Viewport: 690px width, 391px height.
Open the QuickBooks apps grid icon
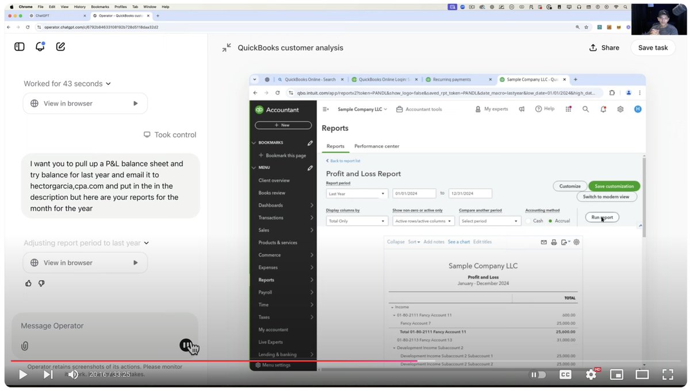[569, 109]
